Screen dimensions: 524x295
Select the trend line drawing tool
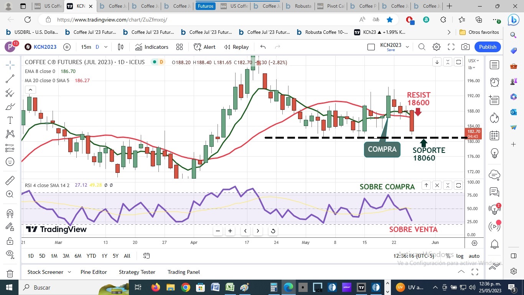coord(10,79)
